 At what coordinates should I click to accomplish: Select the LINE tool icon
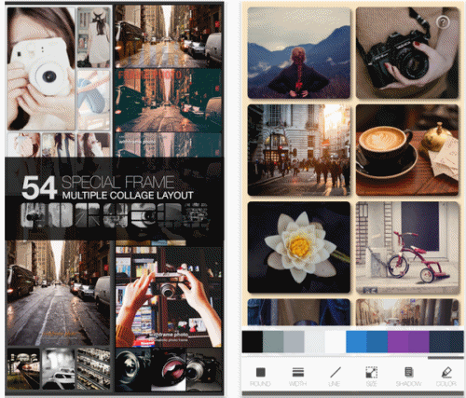click(335, 377)
